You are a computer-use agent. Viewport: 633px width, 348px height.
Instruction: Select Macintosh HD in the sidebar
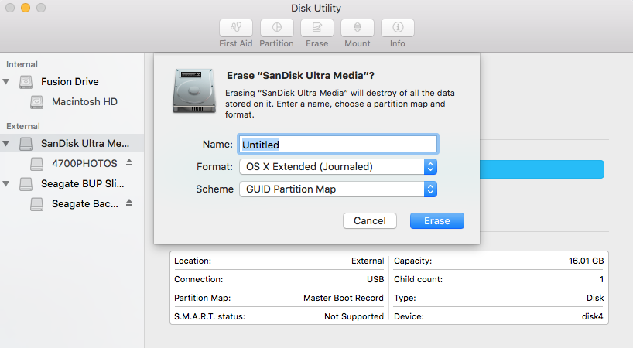84,101
